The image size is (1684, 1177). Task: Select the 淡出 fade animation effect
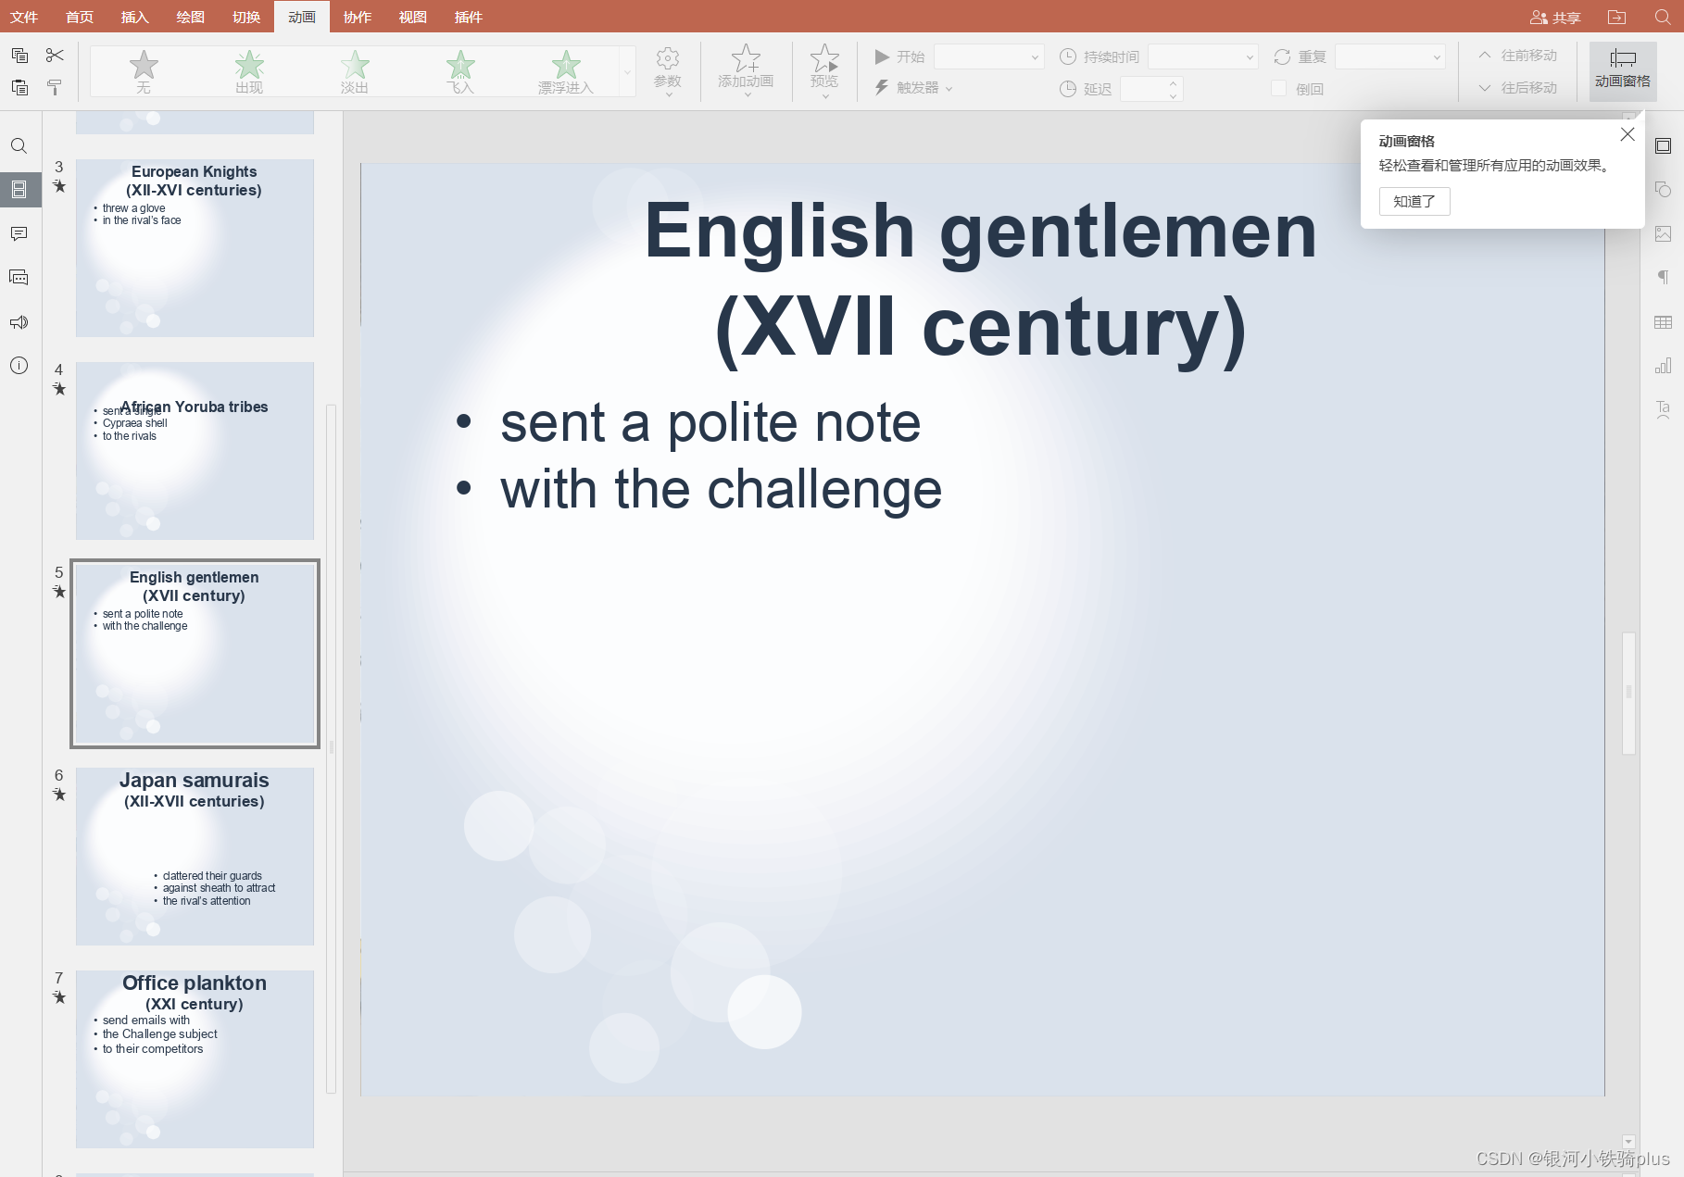click(x=355, y=71)
